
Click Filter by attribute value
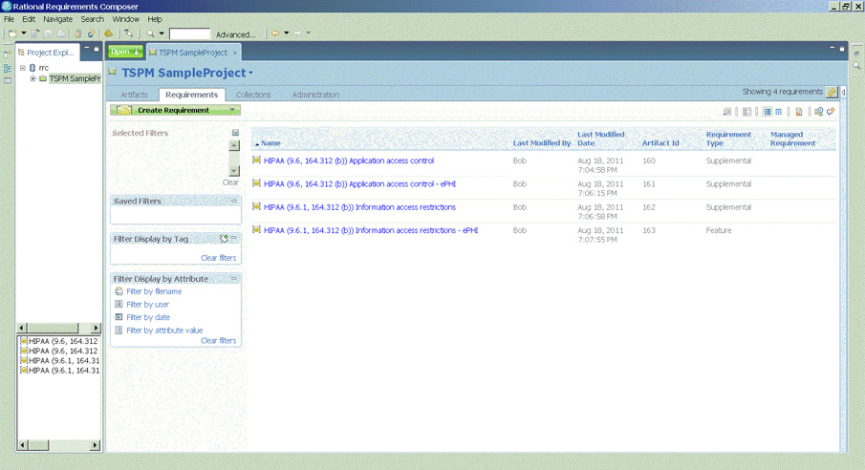[x=164, y=331]
